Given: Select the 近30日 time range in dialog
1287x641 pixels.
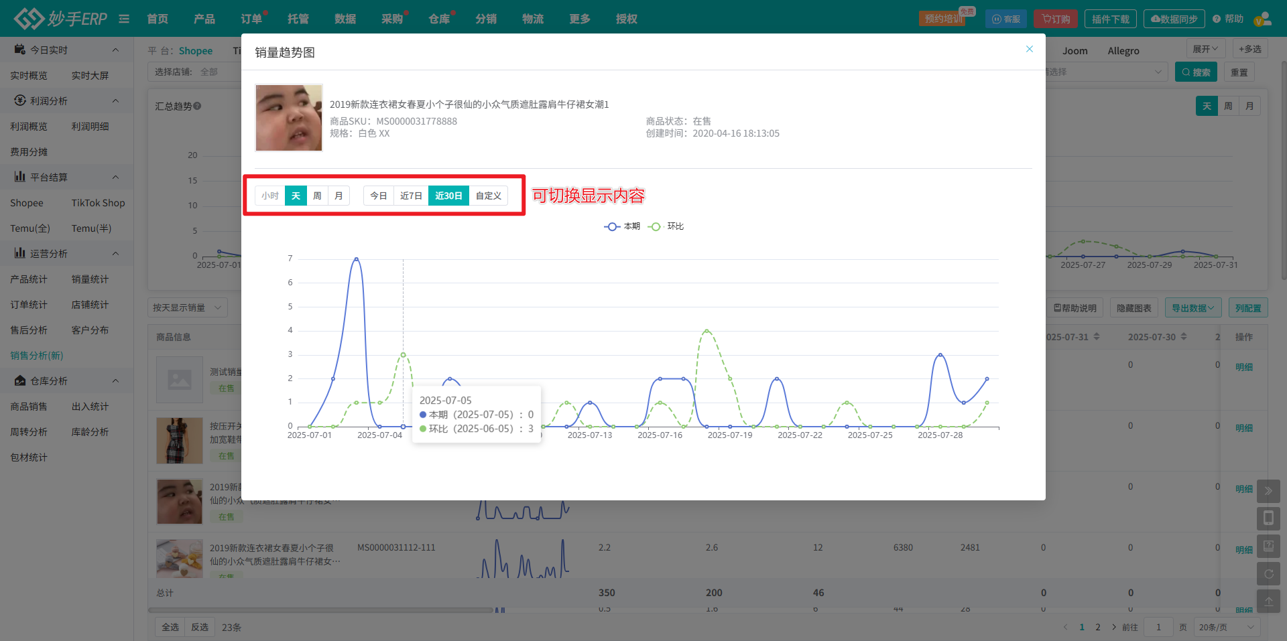Looking at the screenshot, I should pyautogui.click(x=448, y=196).
